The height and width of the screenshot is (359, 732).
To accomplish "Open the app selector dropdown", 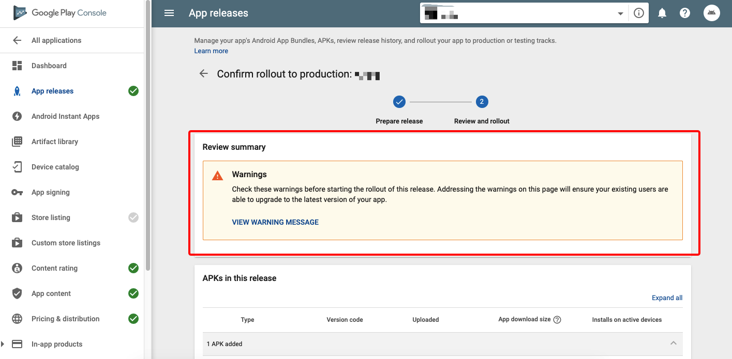I will coord(620,14).
